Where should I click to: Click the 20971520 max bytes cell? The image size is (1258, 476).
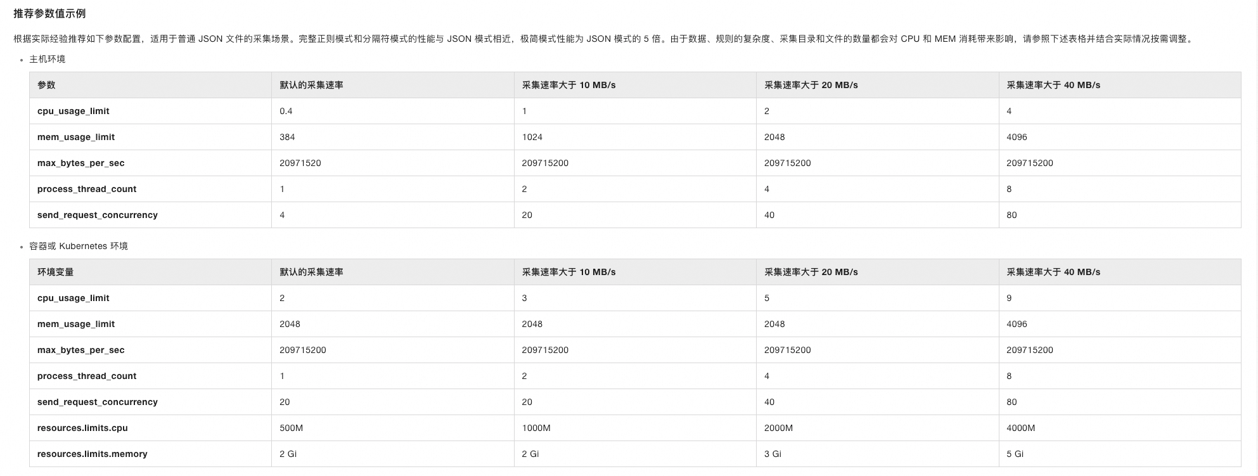click(300, 163)
